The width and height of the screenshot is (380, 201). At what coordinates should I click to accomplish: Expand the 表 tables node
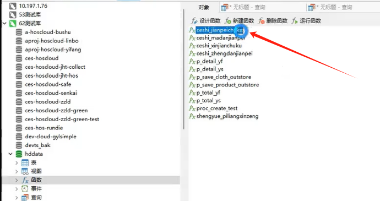(x=17, y=162)
